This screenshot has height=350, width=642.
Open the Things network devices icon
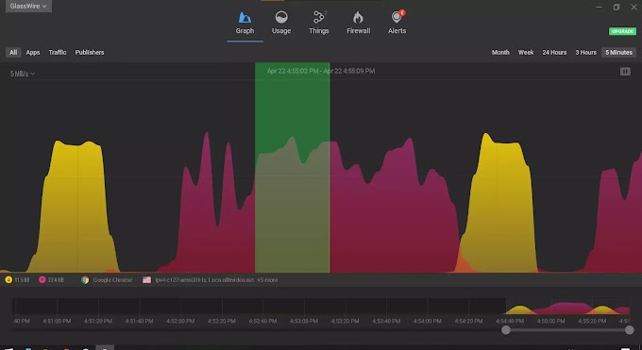319,17
